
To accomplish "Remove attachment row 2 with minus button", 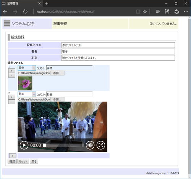I will [12, 102].
